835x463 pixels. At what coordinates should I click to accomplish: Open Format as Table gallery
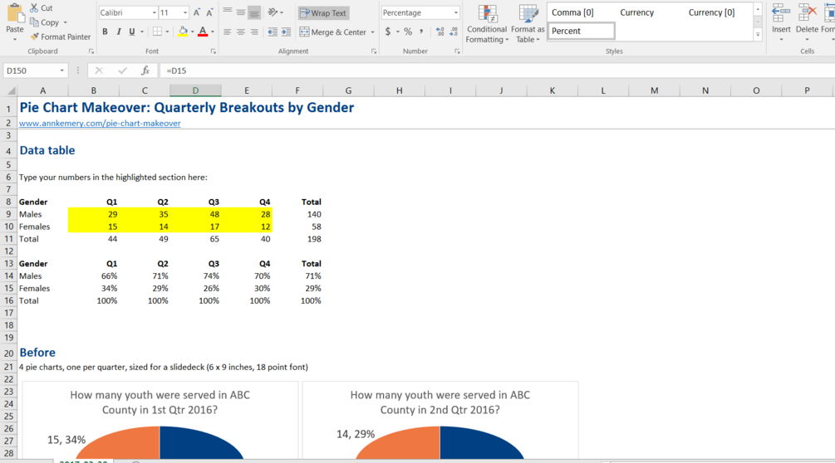(x=528, y=24)
